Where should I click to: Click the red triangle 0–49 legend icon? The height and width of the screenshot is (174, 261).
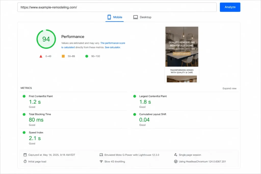[x=41, y=56]
